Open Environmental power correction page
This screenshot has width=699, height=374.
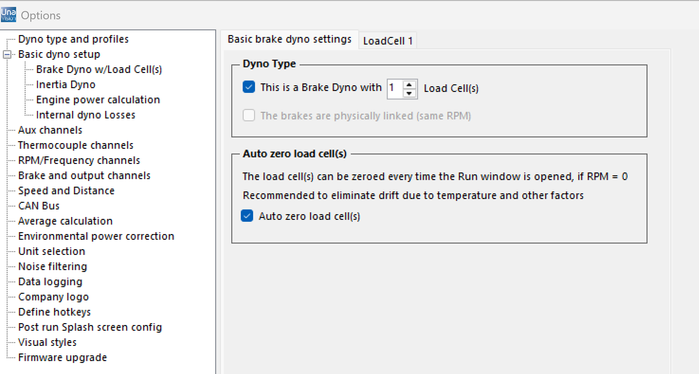[96, 236]
